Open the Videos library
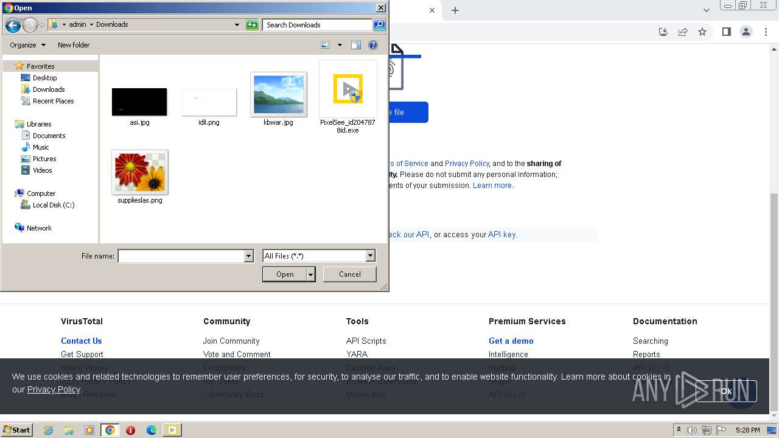Viewport: 779px width, 438px height. click(42, 170)
